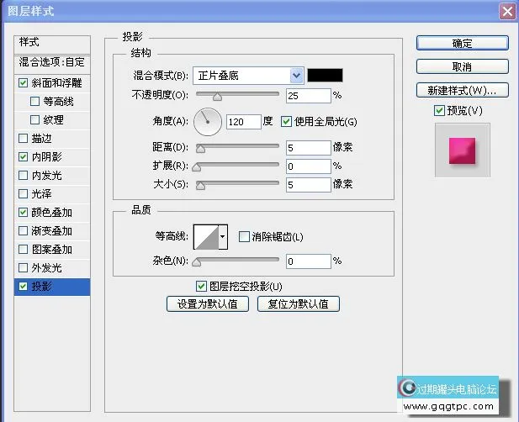This screenshot has width=519, height=422.
Task: Disable the 斜面和浮雕 effect checkbox
Action: (23, 83)
